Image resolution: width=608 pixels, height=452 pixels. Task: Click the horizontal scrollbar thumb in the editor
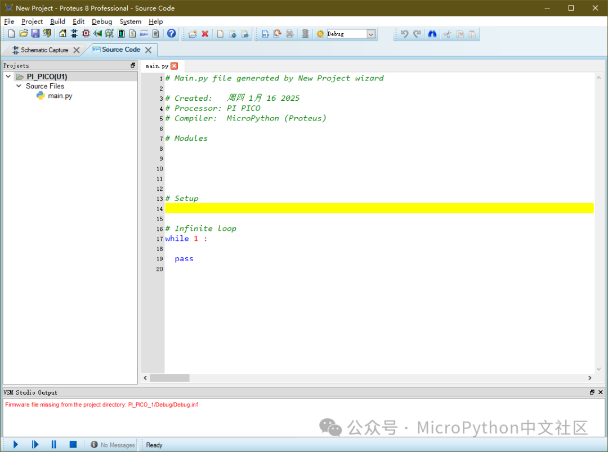[169, 378]
